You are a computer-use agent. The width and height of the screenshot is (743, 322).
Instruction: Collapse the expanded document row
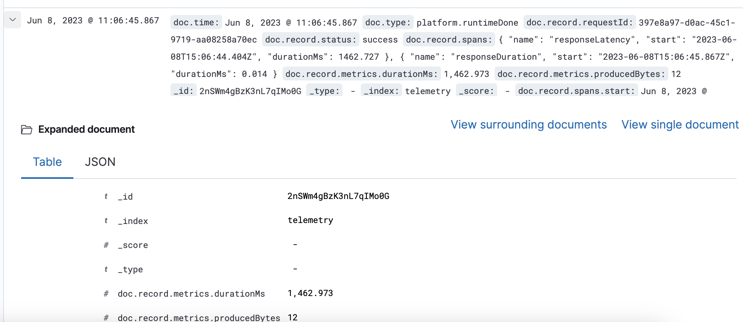click(12, 20)
